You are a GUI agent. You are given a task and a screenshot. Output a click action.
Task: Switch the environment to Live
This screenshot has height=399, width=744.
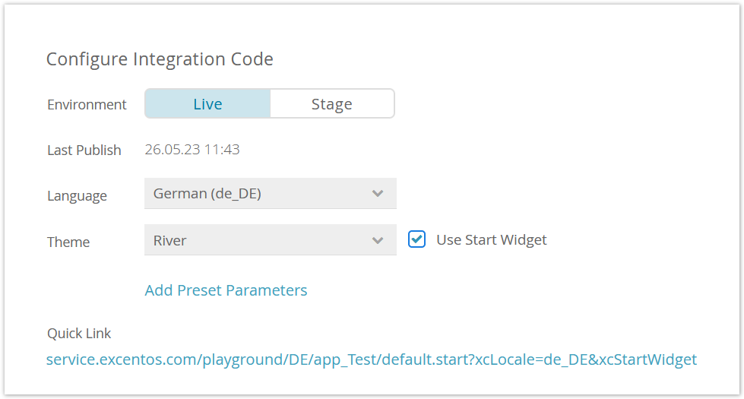click(207, 104)
